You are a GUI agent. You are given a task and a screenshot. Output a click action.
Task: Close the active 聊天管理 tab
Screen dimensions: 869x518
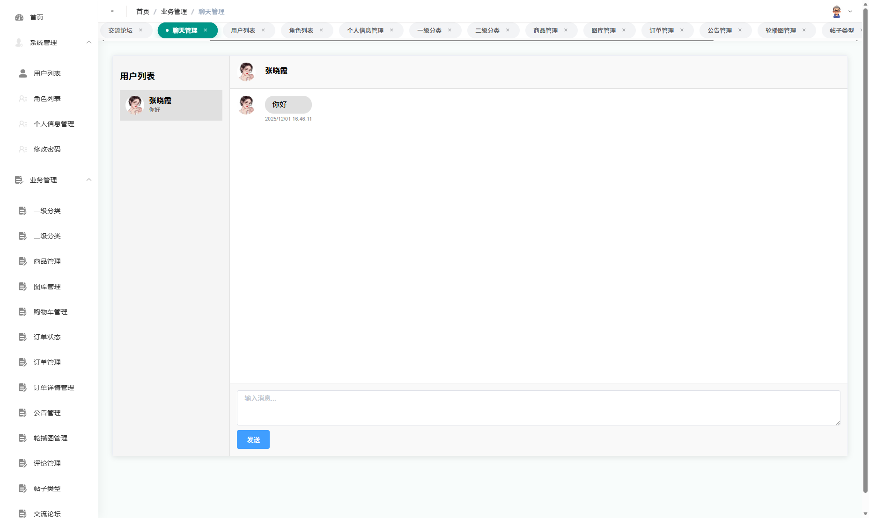coord(206,30)
